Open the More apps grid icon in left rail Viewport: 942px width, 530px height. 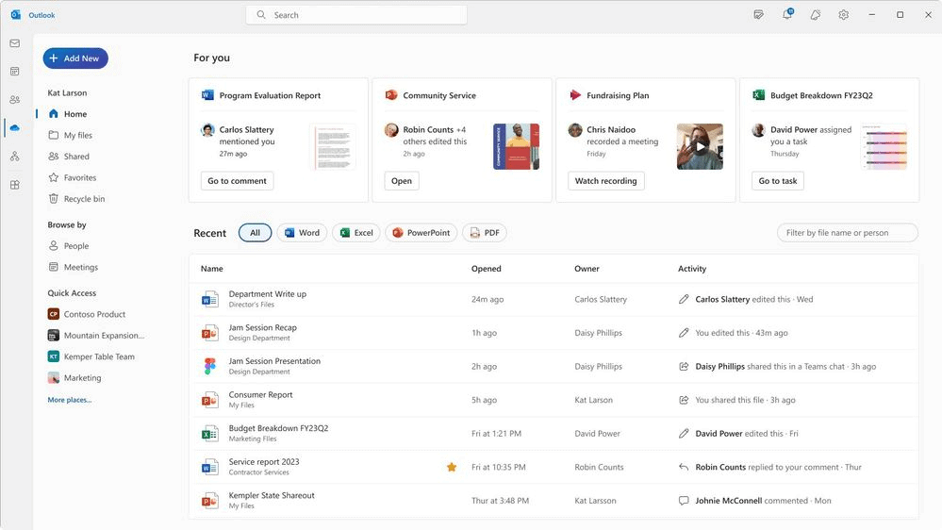[15, 185]
